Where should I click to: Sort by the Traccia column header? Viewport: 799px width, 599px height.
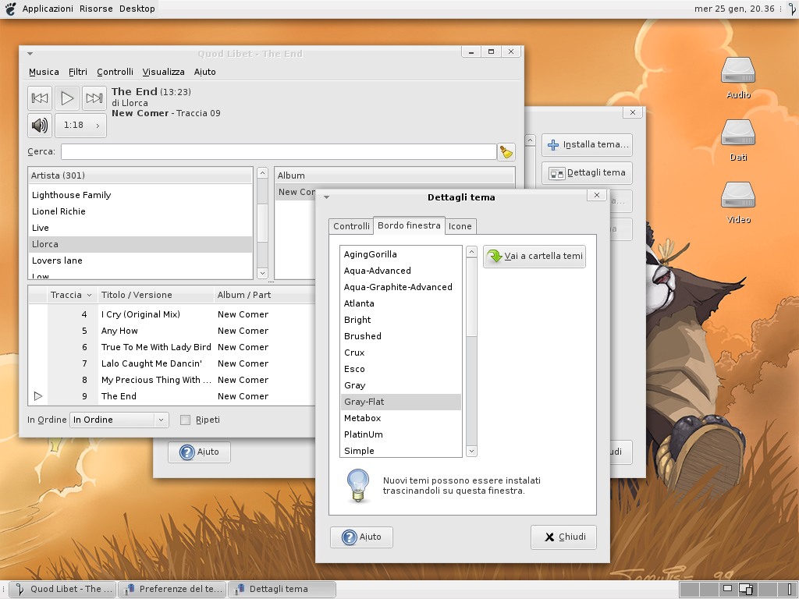point(72,295)
